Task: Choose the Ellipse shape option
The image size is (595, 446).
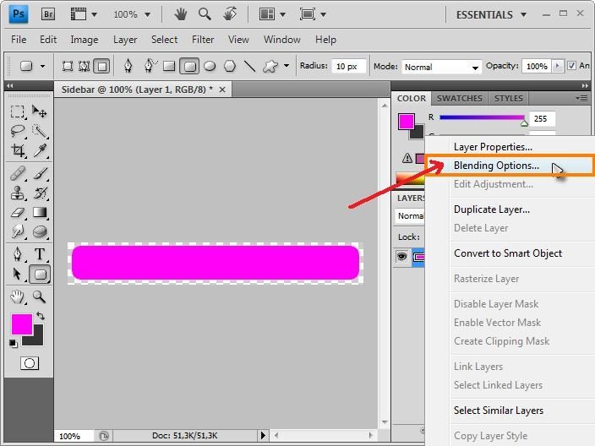Action: pyautogui.click(x=210, y=67)
